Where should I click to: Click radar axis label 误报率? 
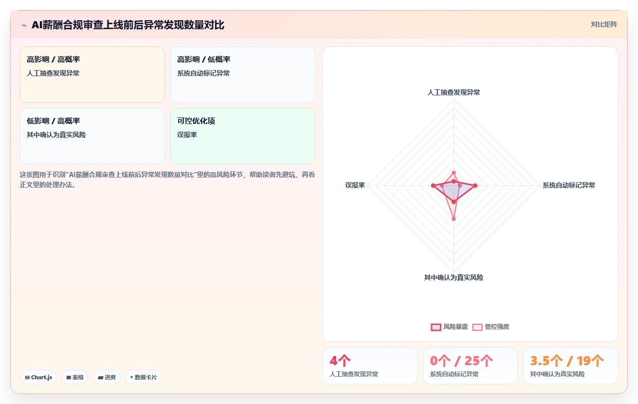click(355, 185)
